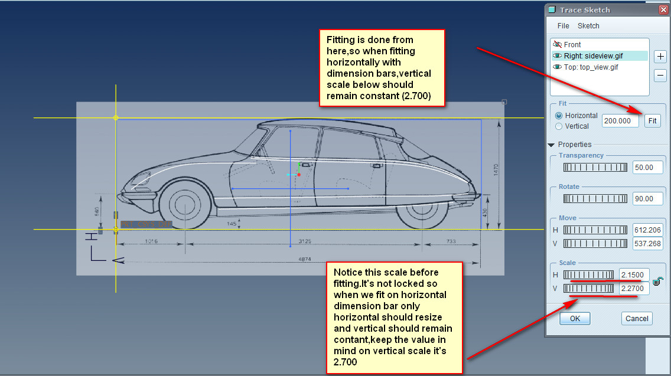Image resolution: width=671 pixels, height=376 pixels.
Task: Select the Horizontal fit radio button
Action: (x=559, y=116)
